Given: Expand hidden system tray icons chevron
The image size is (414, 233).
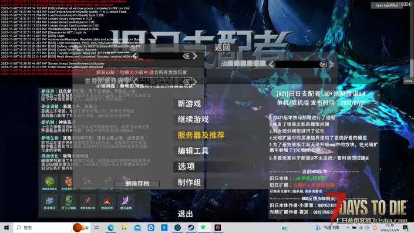Looking at the screenshot, I should click(x=348, y=228).
